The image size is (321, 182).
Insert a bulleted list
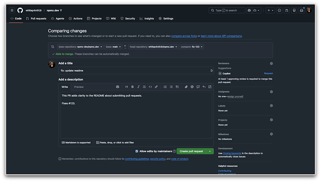pyautogui.click(x=171, y=87)
